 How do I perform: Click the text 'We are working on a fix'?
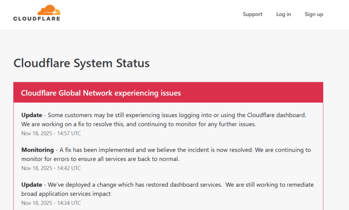[x=53, y=124]
